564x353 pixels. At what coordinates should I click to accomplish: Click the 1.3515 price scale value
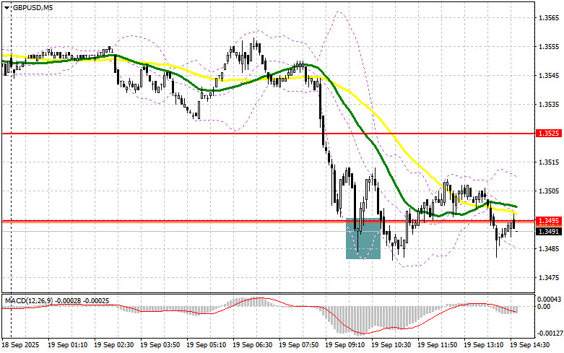[x=549, y=162]
